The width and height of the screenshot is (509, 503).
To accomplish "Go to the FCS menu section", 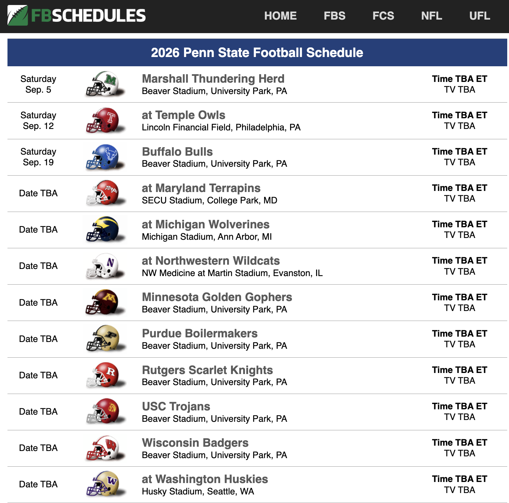I will tap(383, 16).
